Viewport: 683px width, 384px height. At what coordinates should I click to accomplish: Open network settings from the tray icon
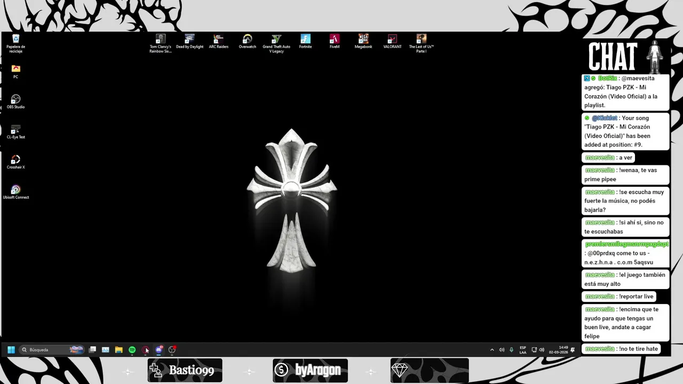534,350
